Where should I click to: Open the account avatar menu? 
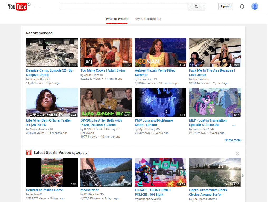(x=255, y=6)
